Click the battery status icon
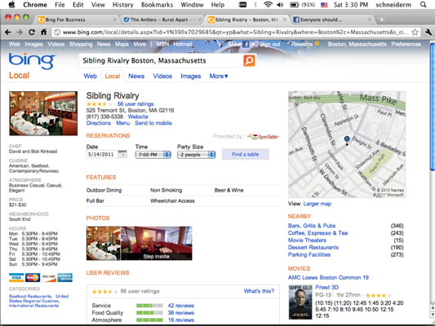 tap(294, 4)
